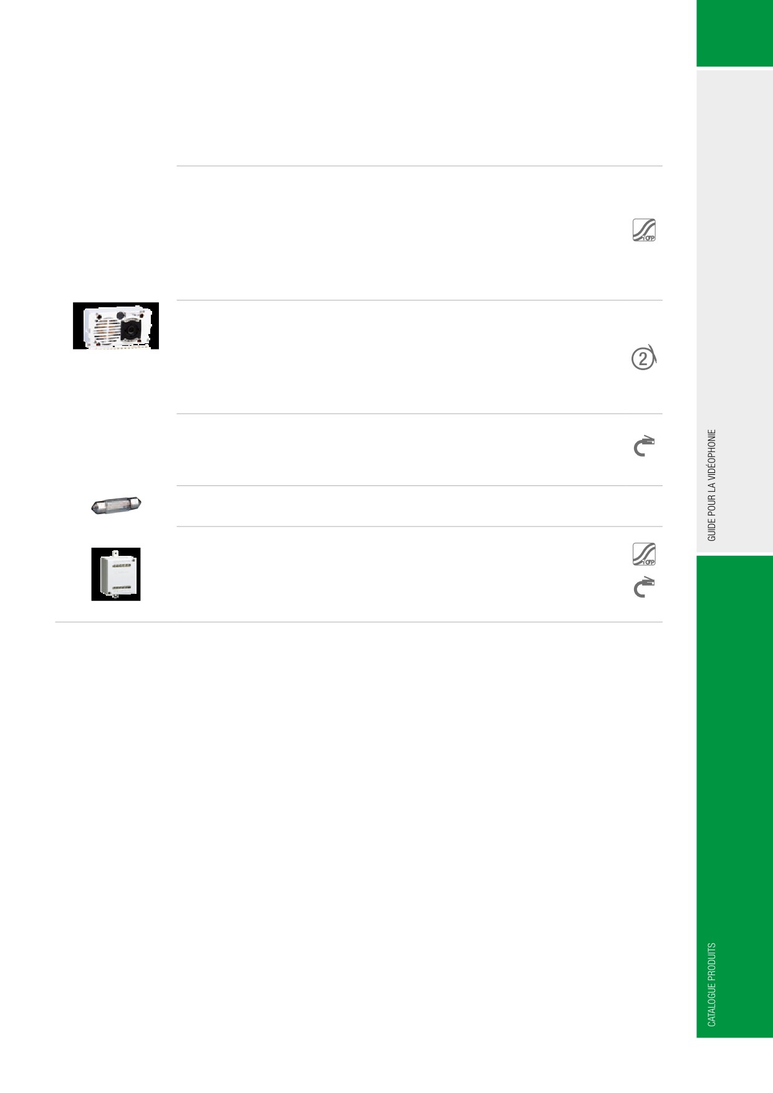The height and width of the screenshot is (1093, 773).
Task: Click the speaker grille on the camera module
Action: (107, 330)
